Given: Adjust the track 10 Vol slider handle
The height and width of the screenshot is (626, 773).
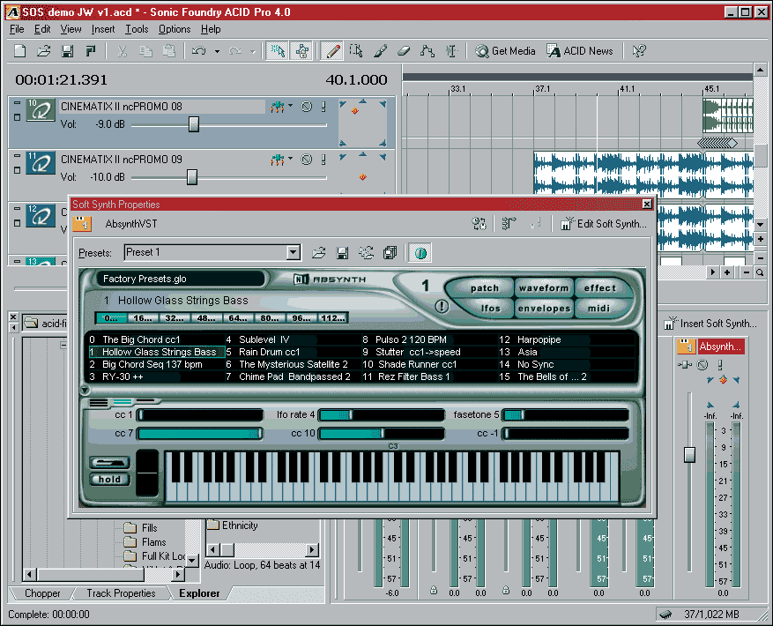Looking at the screenshot, I should click(x=194, y=124).
